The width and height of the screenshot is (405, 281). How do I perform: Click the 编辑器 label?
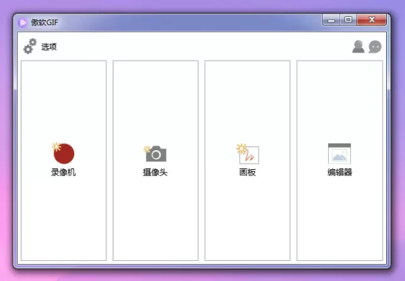coord(340,173)
